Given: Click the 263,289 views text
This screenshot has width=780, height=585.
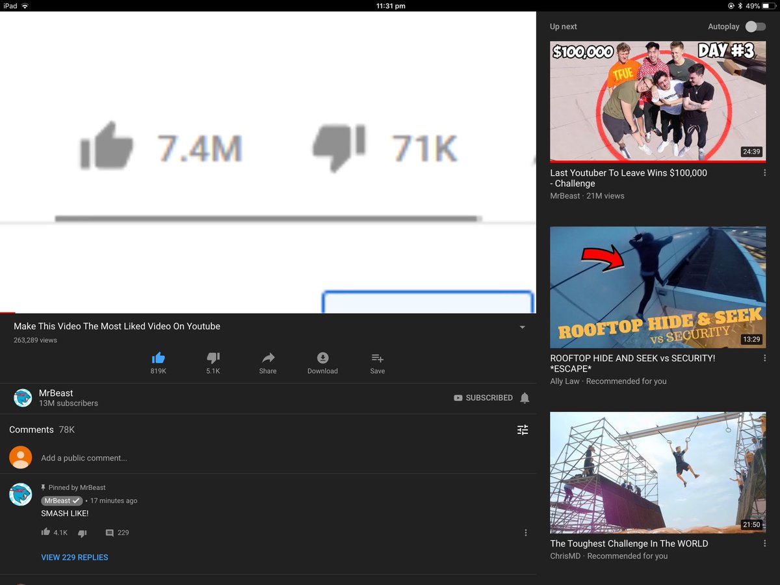Looking at the screenshot, I should tap(35, 340).
